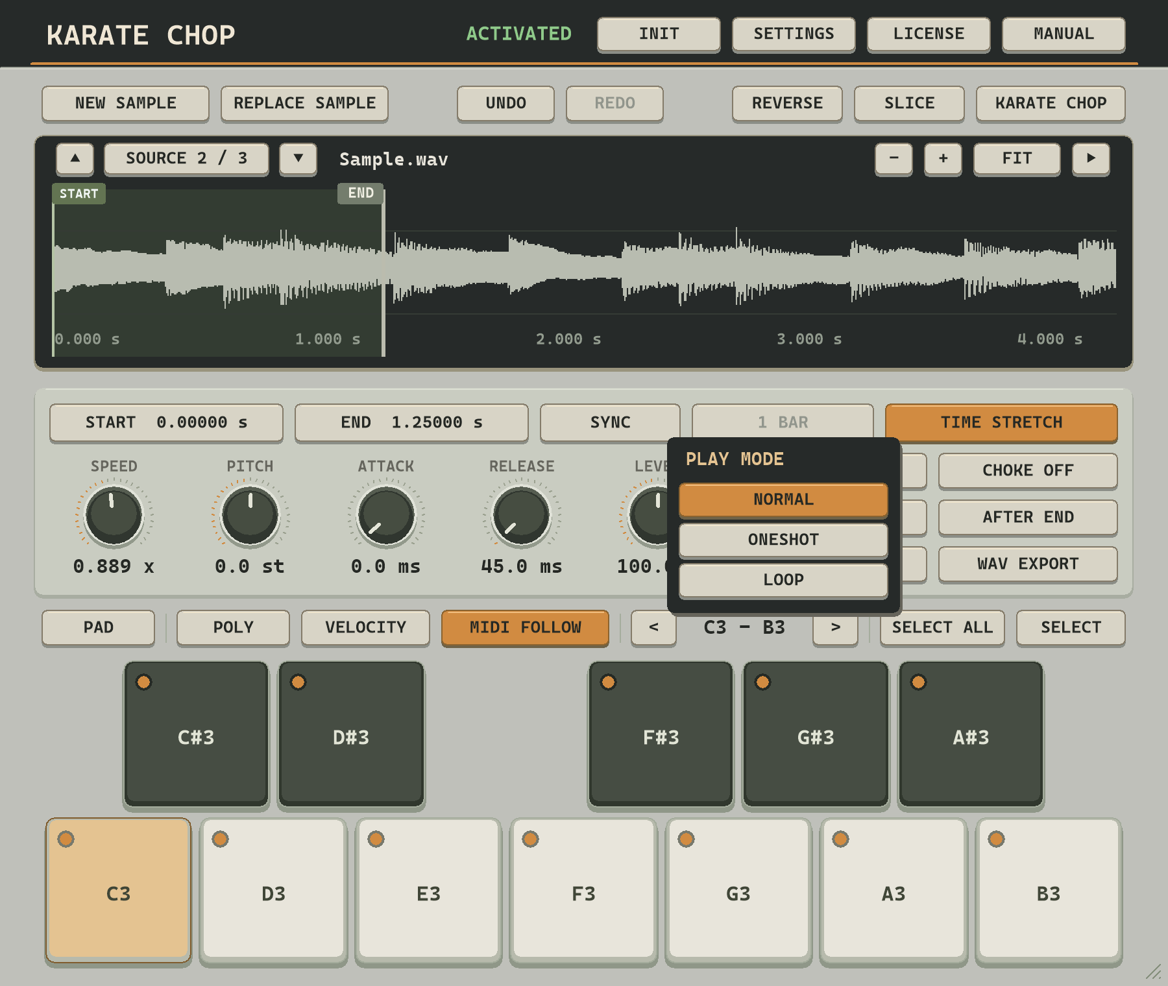Click the A#3 pad indicator dot
The height and width of the screenshot is (986, 1168).
918,682
